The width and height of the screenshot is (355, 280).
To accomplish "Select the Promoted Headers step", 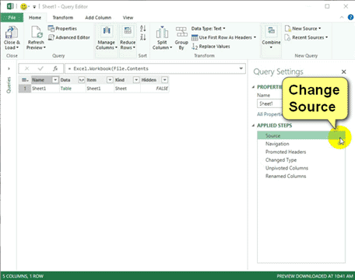I will [301, 152].
